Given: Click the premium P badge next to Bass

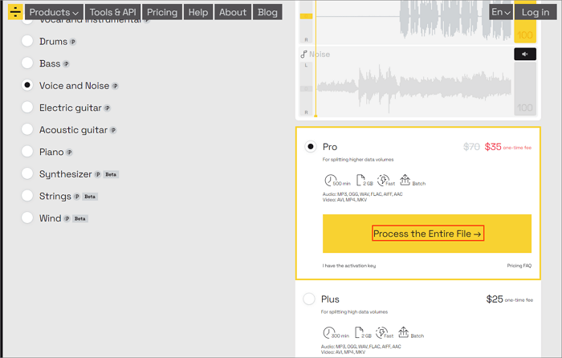Looking at the screenshot, I should point(66,64).
